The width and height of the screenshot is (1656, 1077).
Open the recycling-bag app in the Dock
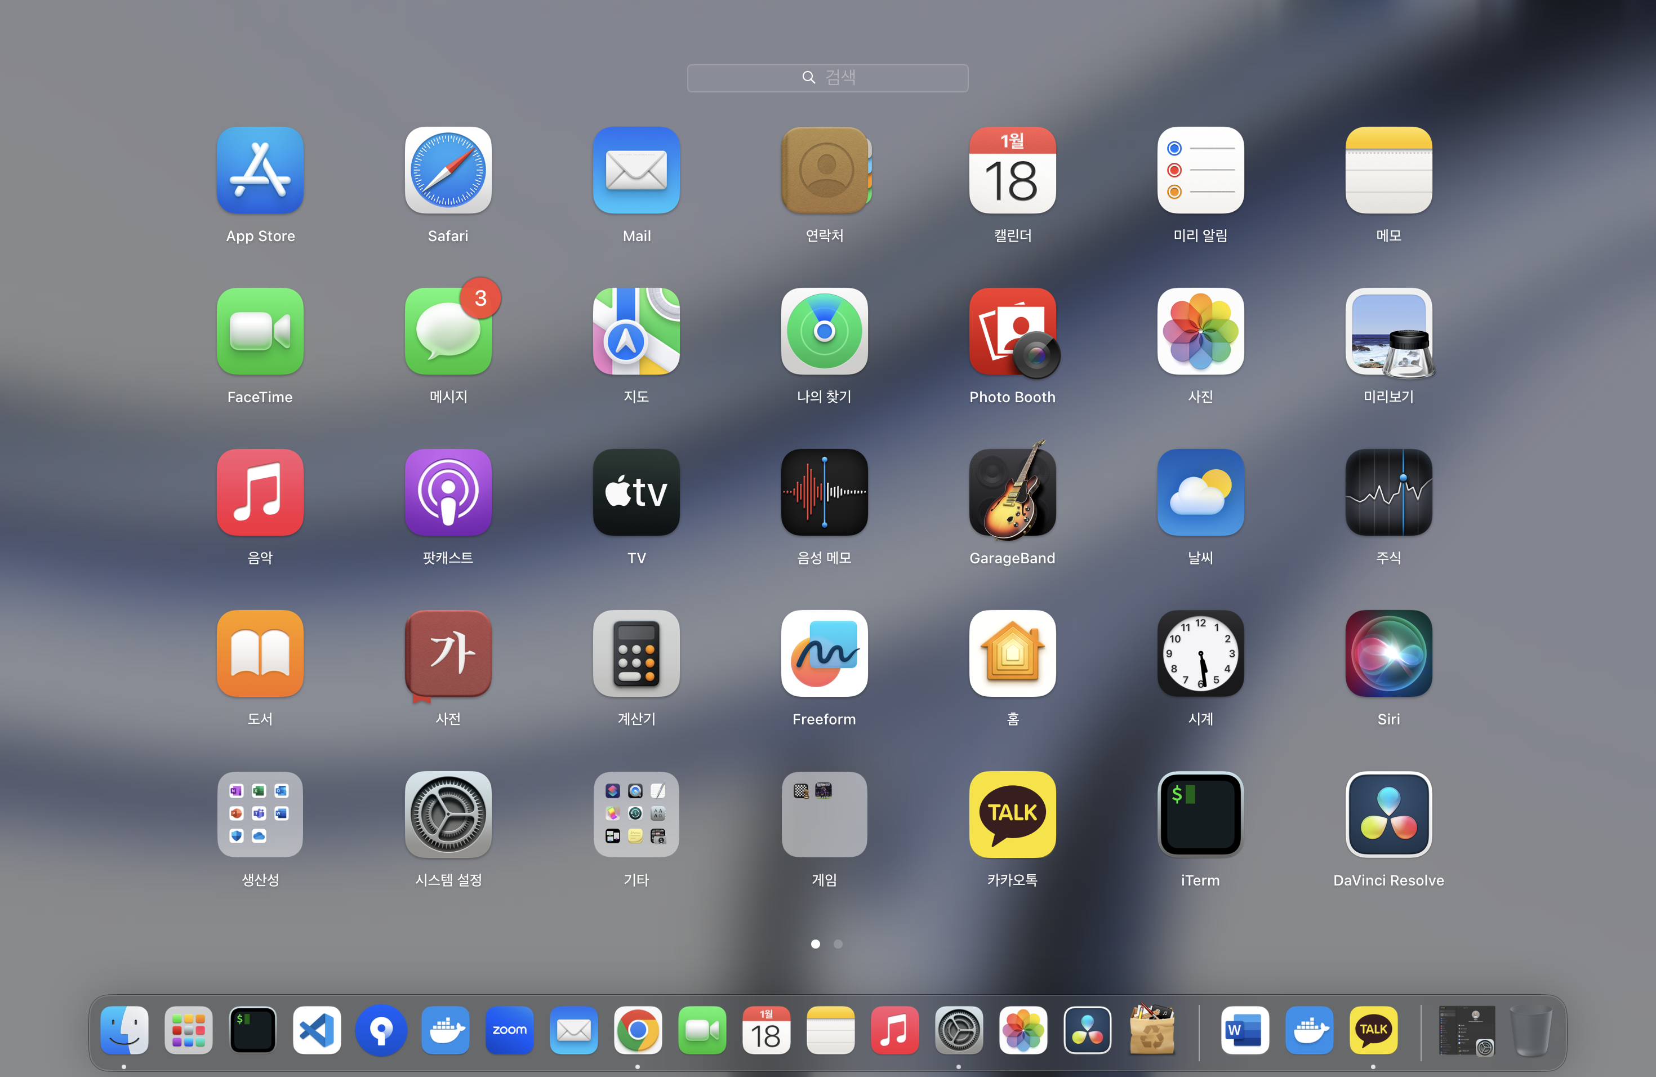click(x=1151, y=1030)
